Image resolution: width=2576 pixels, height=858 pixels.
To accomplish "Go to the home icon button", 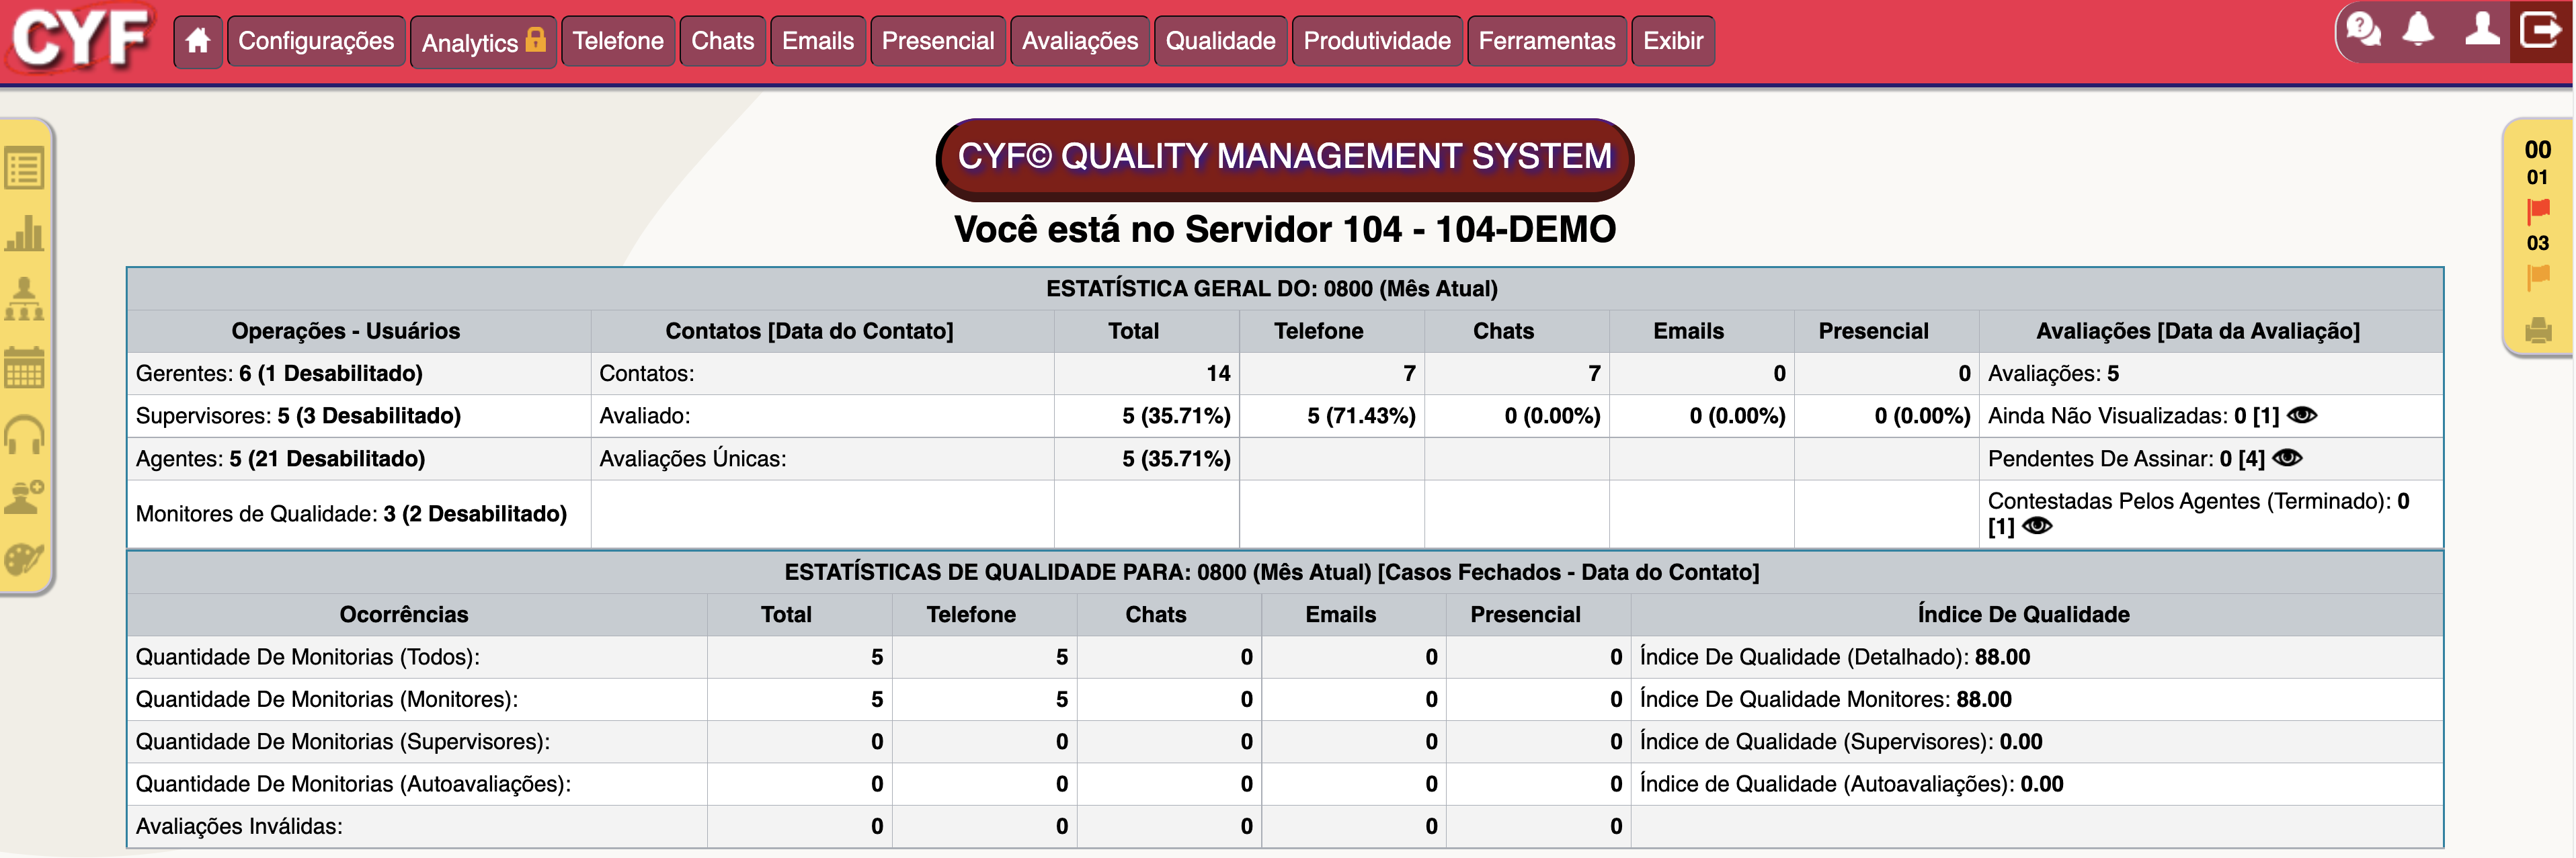I will (198, 41).
